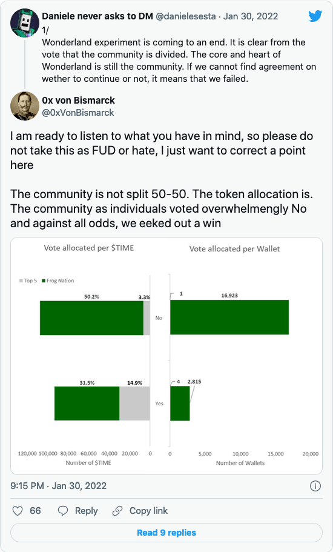Open 0x von Bismarck's portrait avatar

[x=25, y=106]
